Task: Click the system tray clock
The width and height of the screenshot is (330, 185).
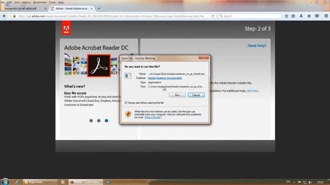Action: tap(320, 182)
